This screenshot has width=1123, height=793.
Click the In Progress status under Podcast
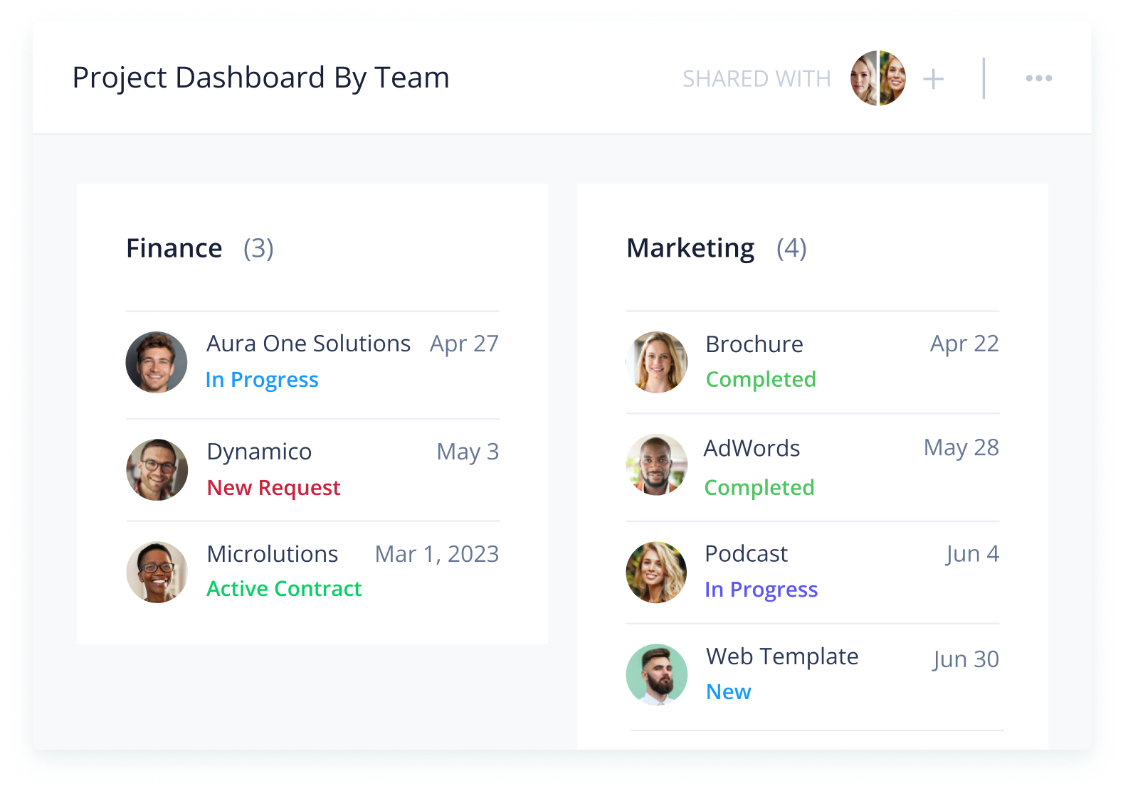pos(761,590)
